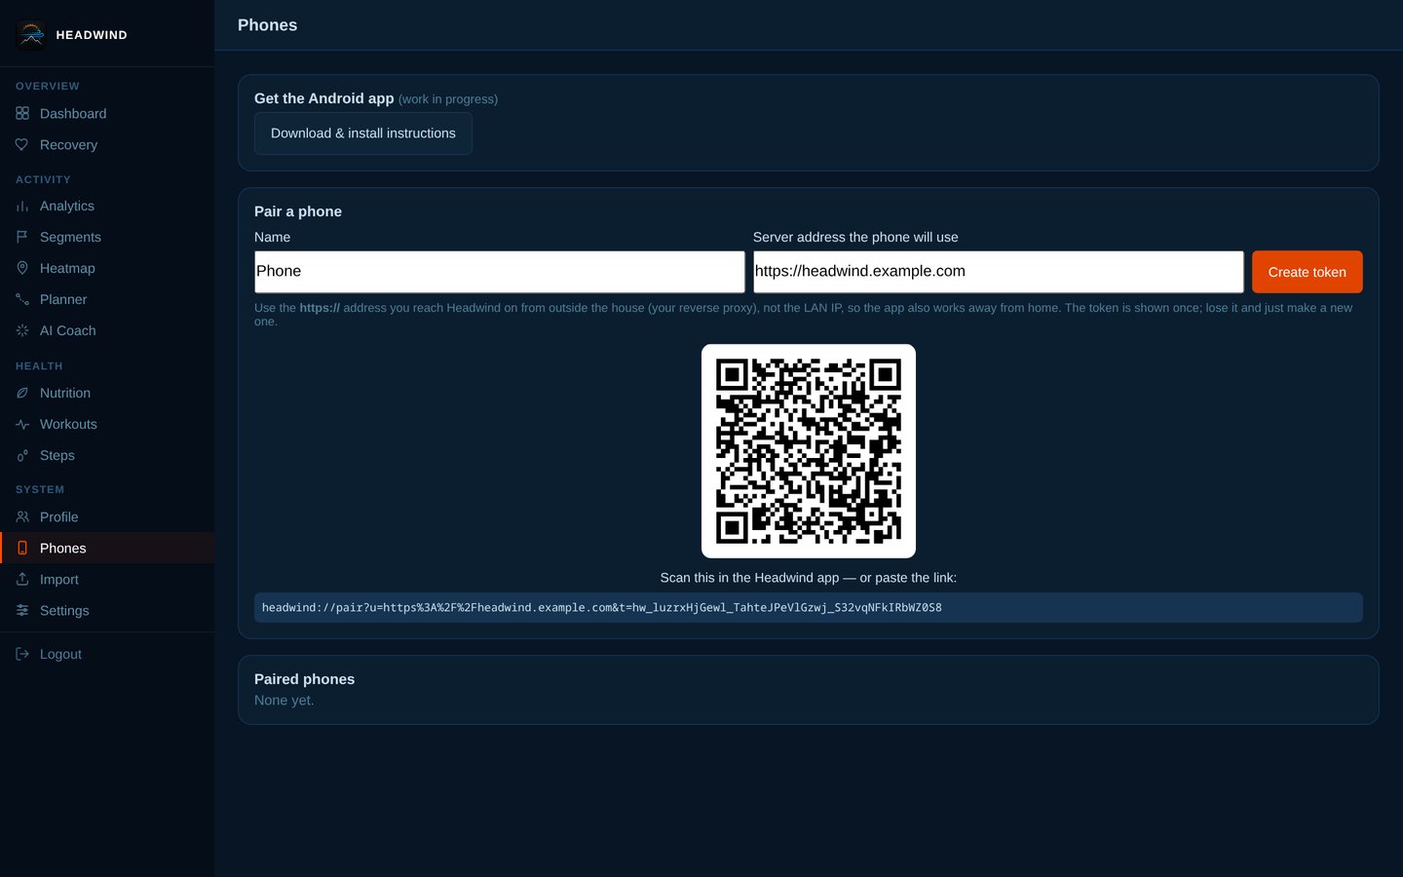1403x877 pixels.
Task: Click the 'Pair a phone' heading
Action: click(x=298, y=211)
